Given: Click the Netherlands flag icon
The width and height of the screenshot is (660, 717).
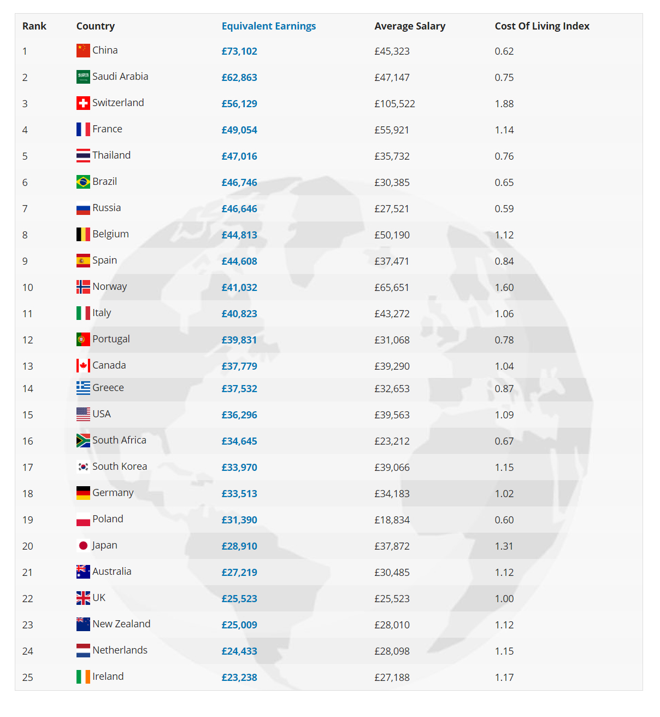Looking at the screenshot, I should (83, 651).
